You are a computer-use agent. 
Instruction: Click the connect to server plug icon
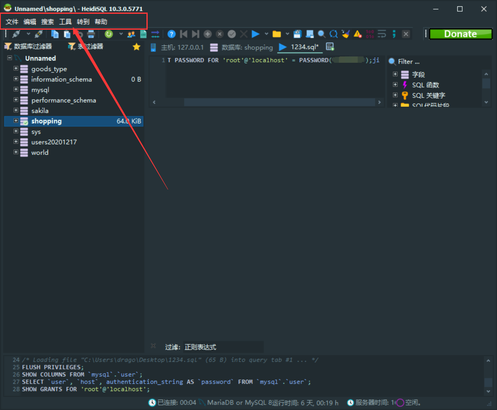coord(16,34)
